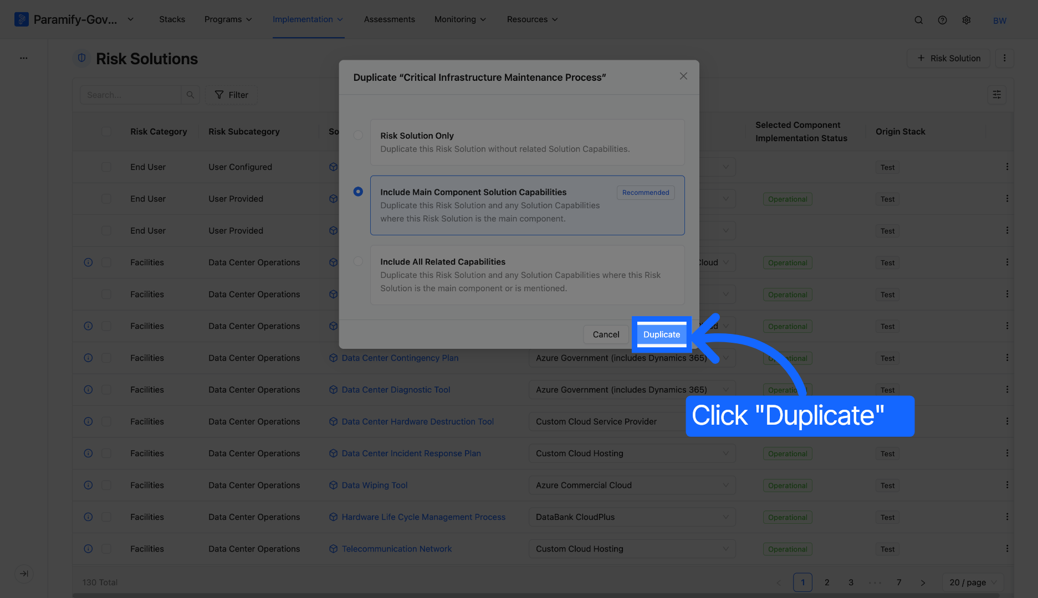The image size is (1038, 598).
Task: Open Azure Government dropdown in Contingency Plan row
Action: coord(632,358)
